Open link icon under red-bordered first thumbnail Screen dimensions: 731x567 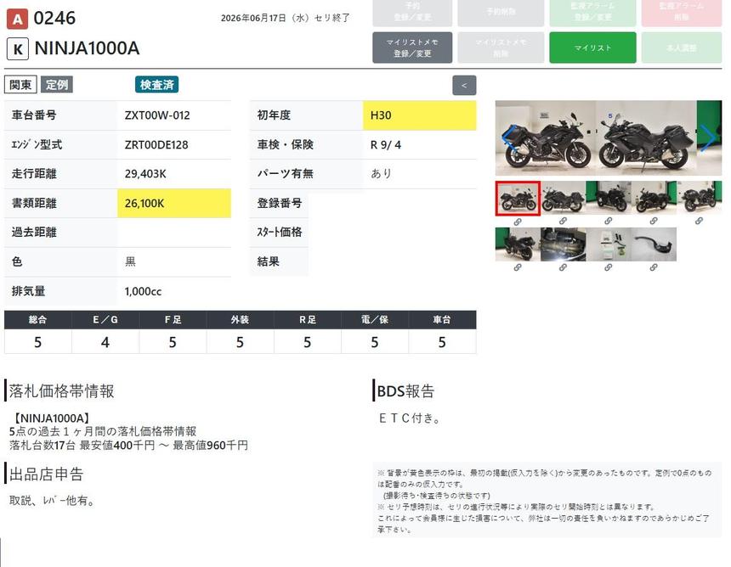click(x=518, y=222)
